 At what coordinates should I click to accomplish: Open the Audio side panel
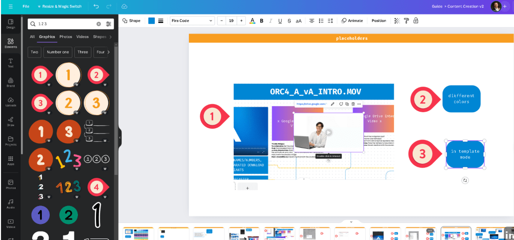tap(11, 204)
